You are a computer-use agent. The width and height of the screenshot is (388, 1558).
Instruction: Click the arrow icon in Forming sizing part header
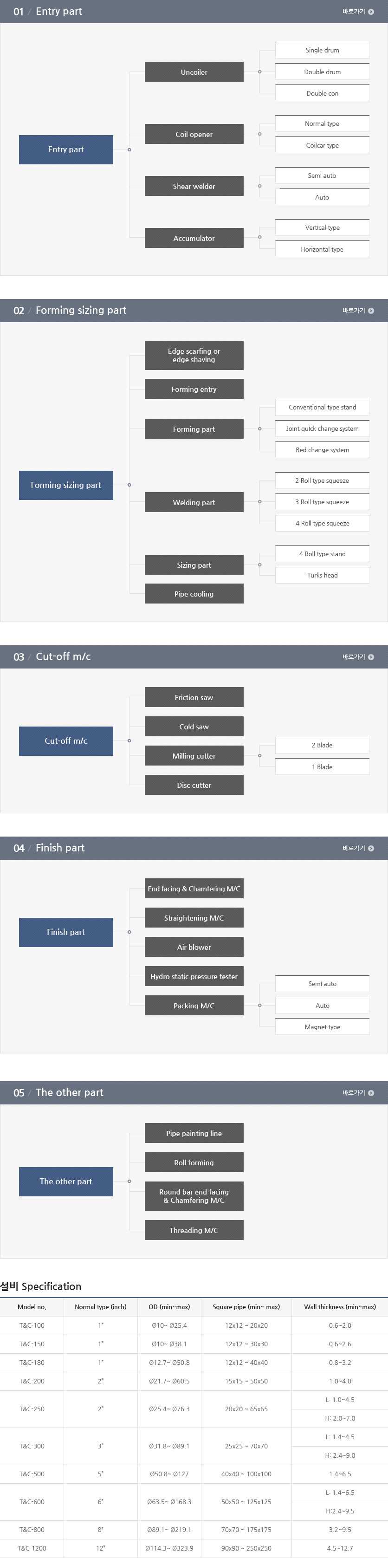pyautogui.click(x=371, y=310)
